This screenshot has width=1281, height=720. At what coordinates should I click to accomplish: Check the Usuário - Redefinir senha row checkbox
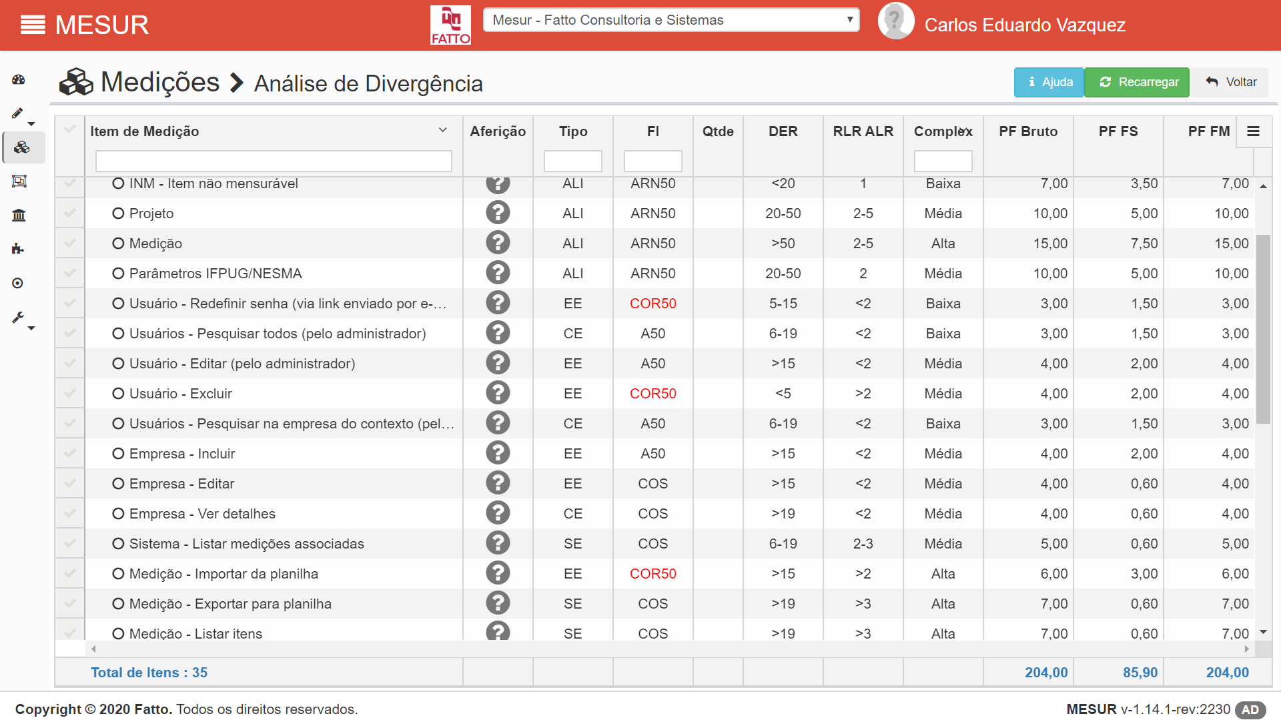[x=70, y=303]
